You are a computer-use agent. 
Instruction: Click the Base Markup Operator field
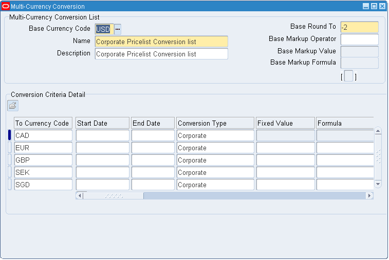(x=360, y=39)
